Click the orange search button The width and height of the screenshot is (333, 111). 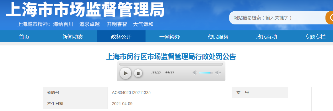(329, 18)
